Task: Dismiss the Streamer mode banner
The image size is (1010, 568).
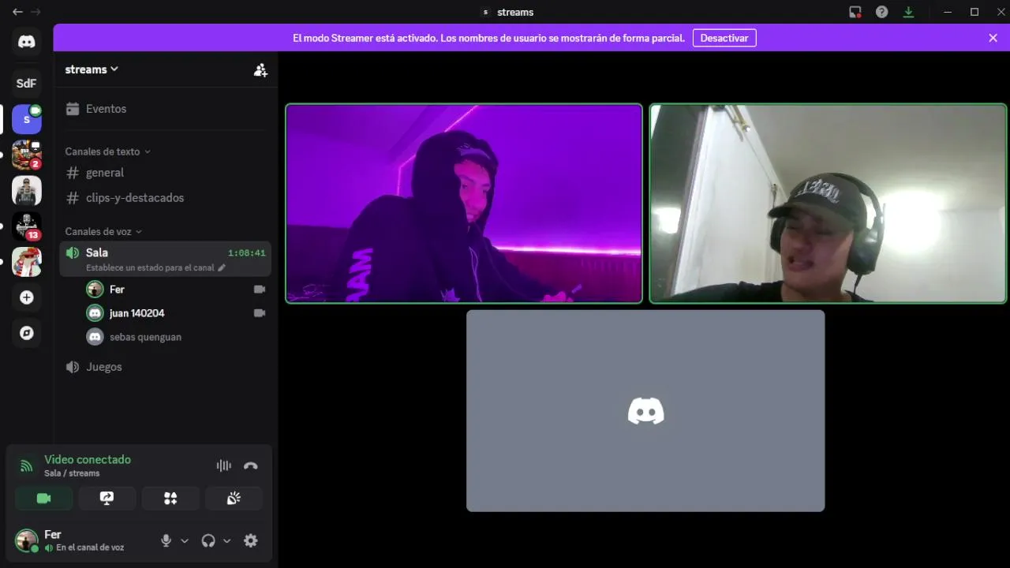Action: [993, 38]
